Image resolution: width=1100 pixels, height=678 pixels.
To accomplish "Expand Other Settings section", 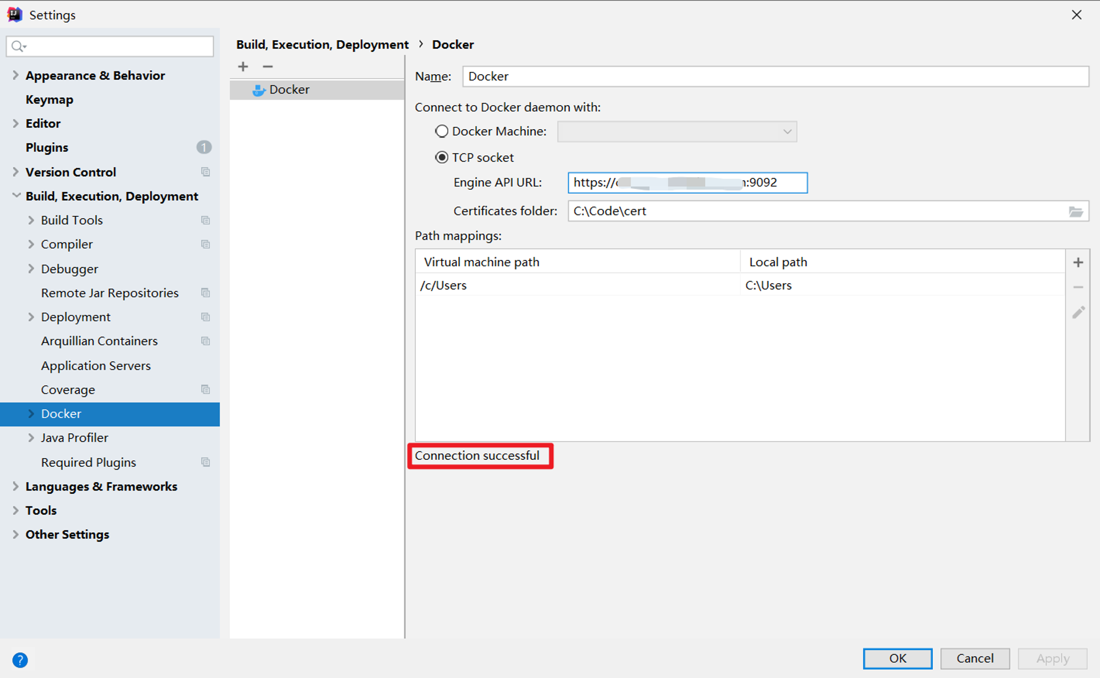I will tap(16, 534).
